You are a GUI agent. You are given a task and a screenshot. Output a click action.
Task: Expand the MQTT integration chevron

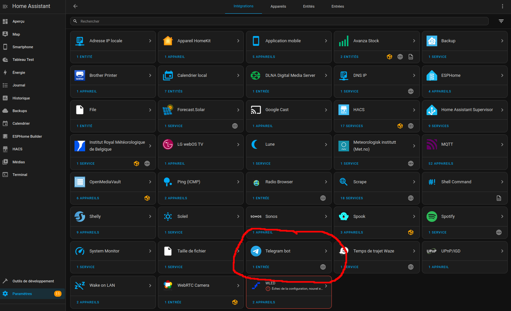coord(502,144)
